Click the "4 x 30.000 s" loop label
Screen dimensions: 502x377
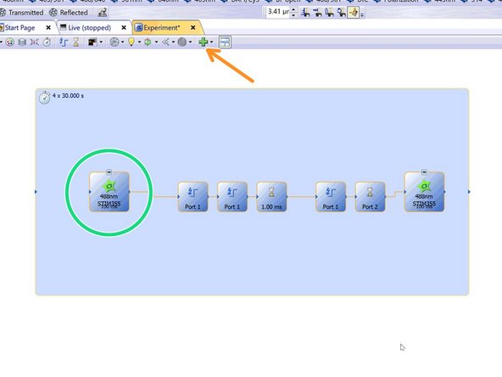(x=68, y=96)
